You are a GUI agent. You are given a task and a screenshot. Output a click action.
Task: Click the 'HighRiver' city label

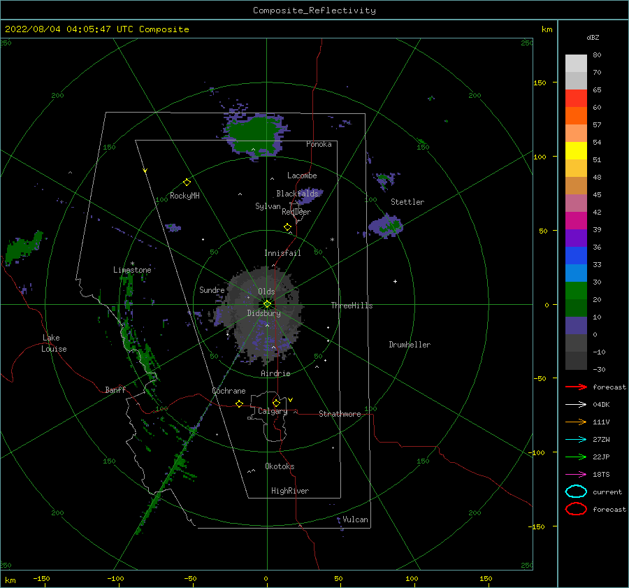(x=290, y=491)
